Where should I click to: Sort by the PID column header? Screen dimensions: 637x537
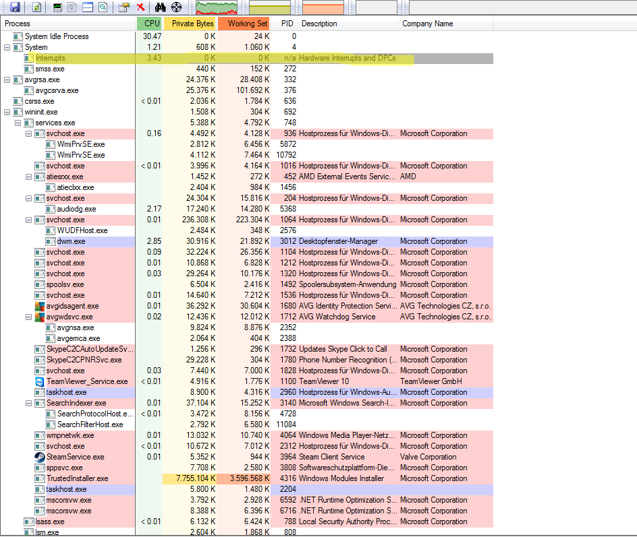(x=284, y=24)
